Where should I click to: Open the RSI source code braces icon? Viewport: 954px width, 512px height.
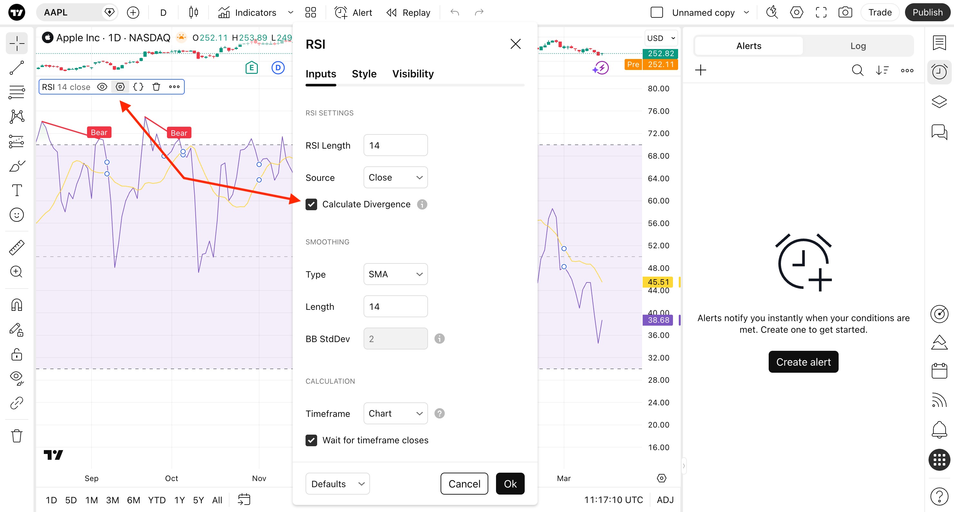pyautogui.click(x=138, y=87)
